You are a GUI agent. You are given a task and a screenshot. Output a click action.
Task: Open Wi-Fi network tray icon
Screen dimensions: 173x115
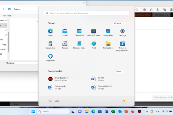tap(163, 111)
